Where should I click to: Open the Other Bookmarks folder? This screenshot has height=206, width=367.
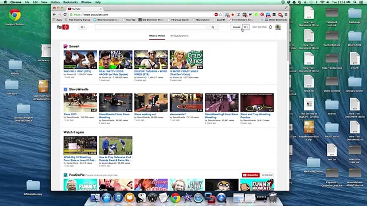pyautogui.click(x=276, y=20)
